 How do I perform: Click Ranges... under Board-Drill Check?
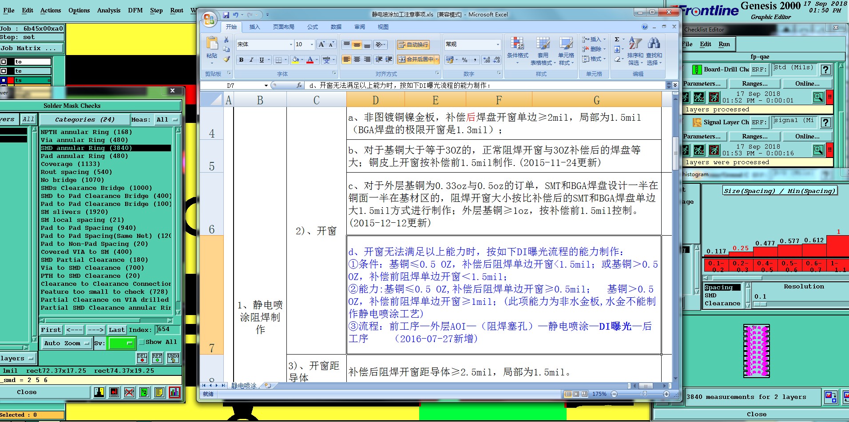pos(755,83)
